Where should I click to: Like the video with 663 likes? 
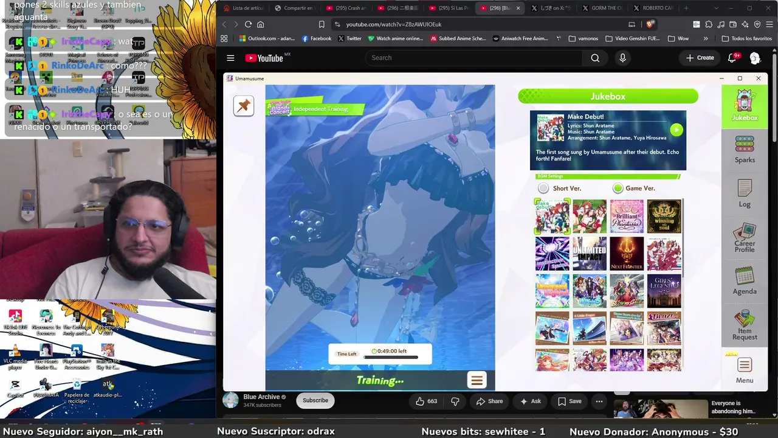click(426, 401)
